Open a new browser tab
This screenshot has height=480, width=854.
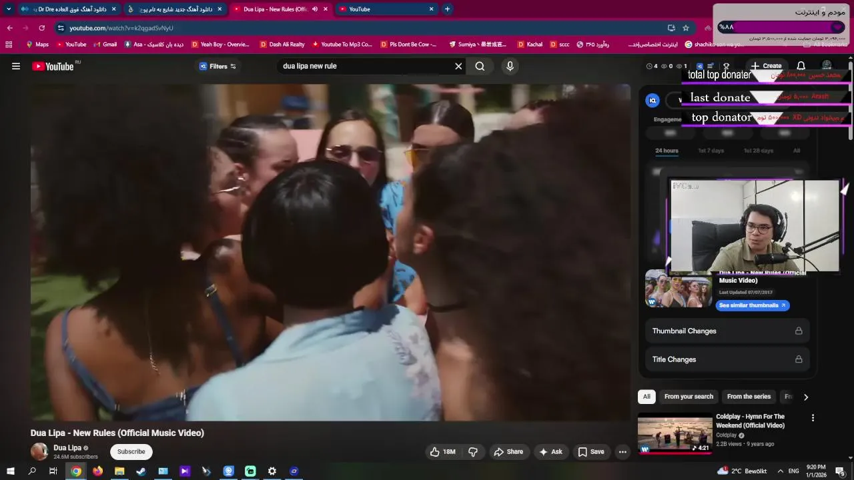(x=447, y=9)
